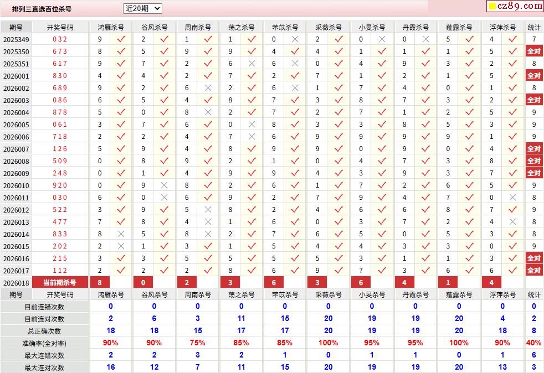Click 鸿雁 accuracy value 90%

(x=111, y=343)
